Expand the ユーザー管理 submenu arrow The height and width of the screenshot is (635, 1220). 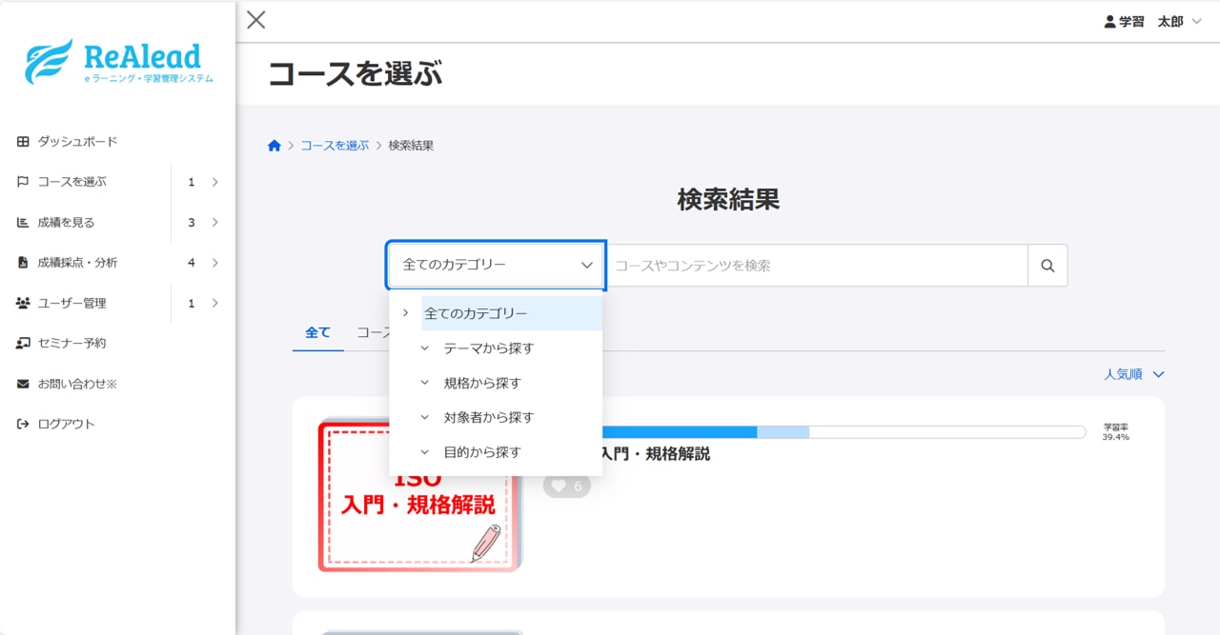[214, 303]
